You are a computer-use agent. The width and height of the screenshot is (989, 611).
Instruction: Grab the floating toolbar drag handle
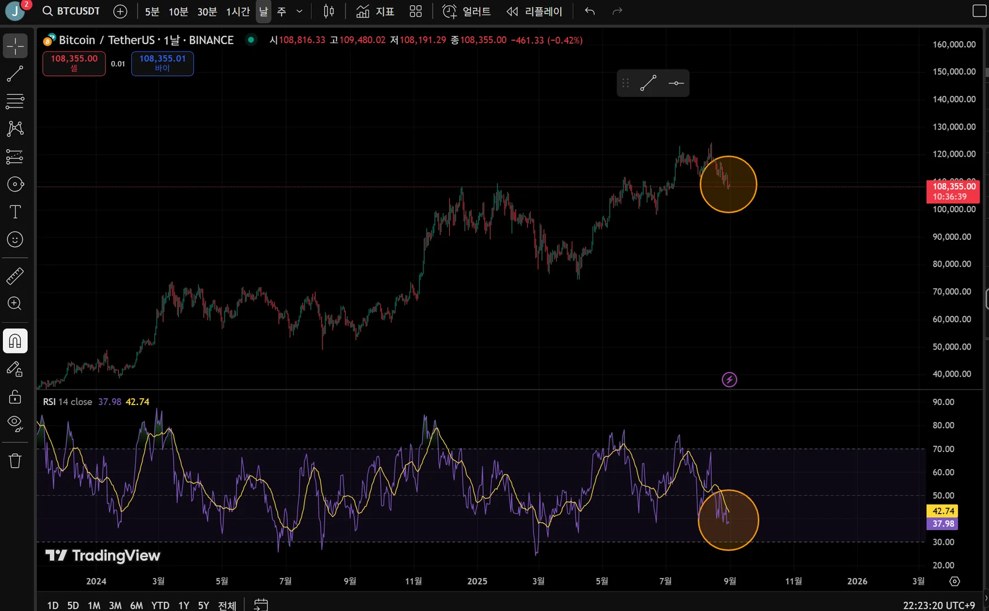tap(625, 83)
